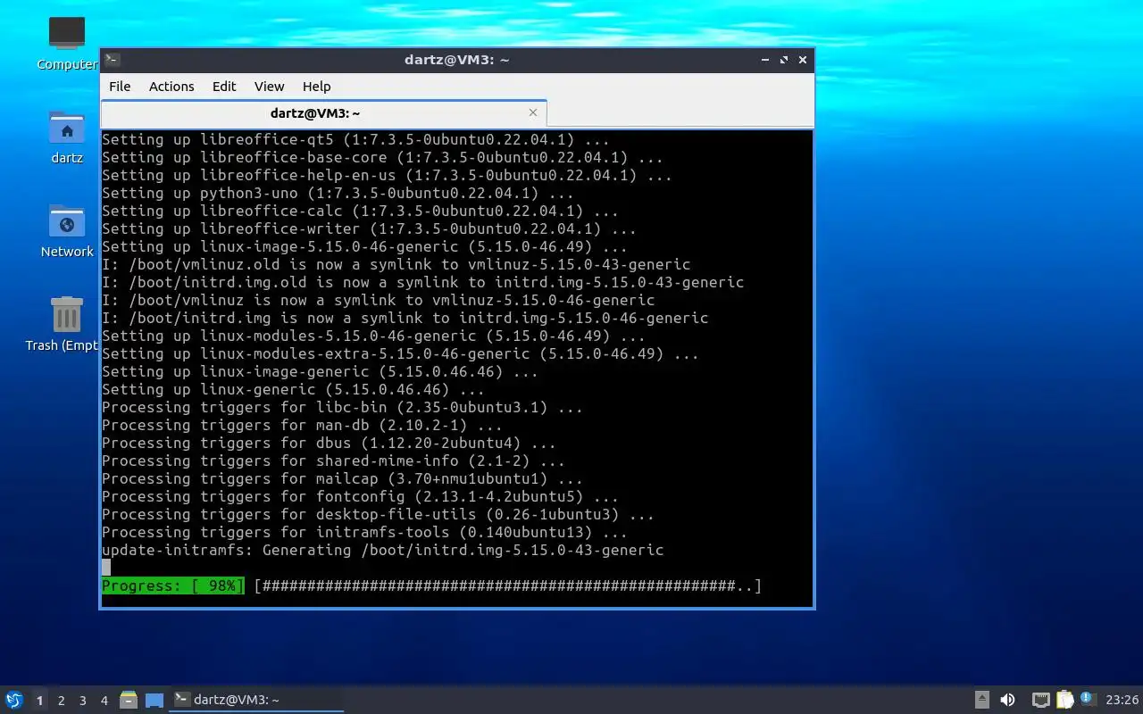
Task: Open the clipboard manager tray icon
Action: 1064,700
